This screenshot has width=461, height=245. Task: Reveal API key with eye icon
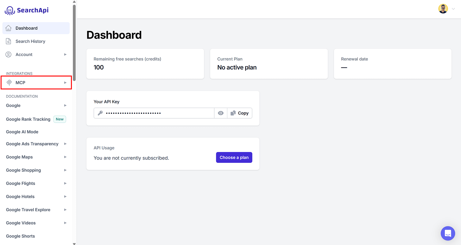coord(221,113)
